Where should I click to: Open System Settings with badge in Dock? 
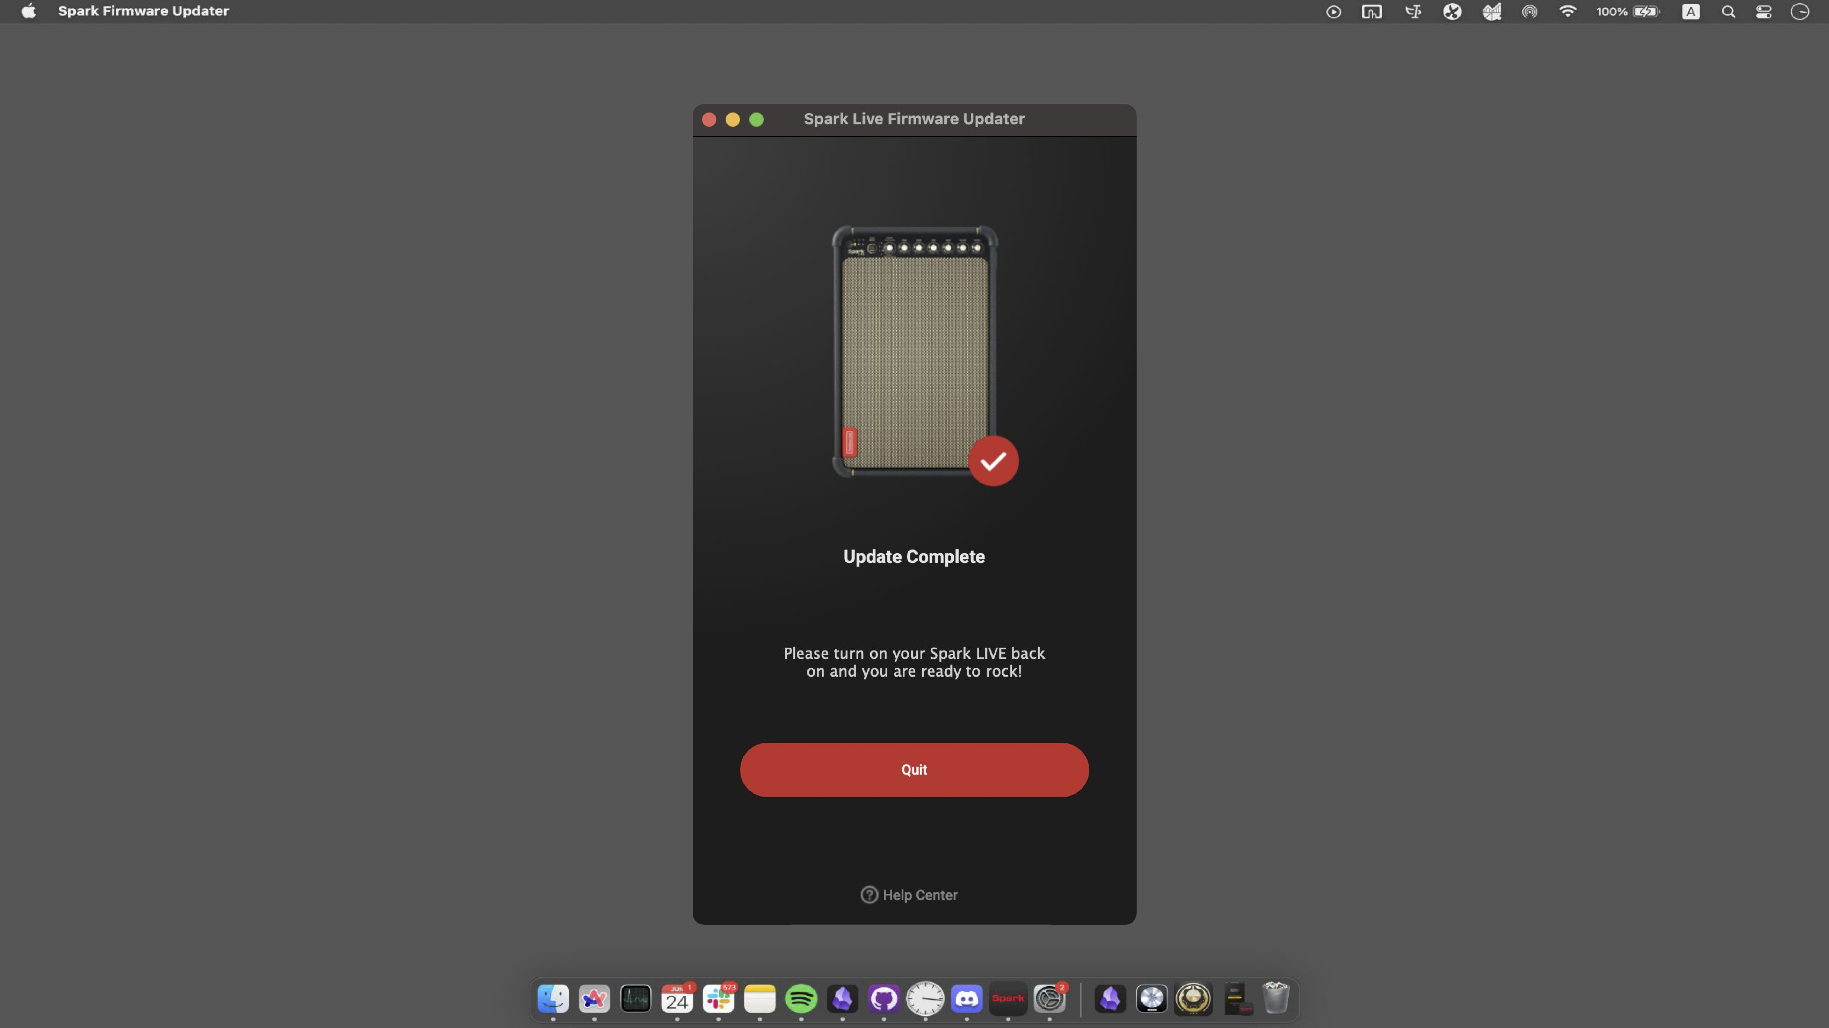[x=1049, y=999]
